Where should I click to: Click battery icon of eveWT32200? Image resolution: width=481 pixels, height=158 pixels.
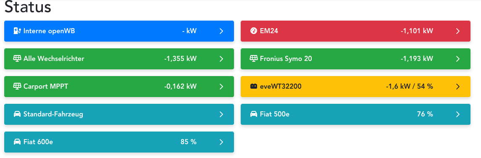click(x=253, y=87)
